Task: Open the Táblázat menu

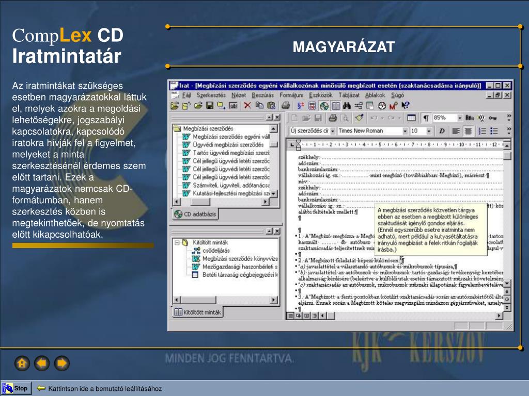Action: (x=349, y=95)
